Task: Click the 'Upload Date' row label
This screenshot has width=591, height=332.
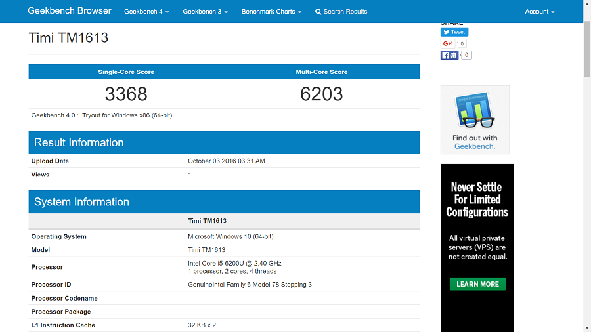Action: (50, 161)
